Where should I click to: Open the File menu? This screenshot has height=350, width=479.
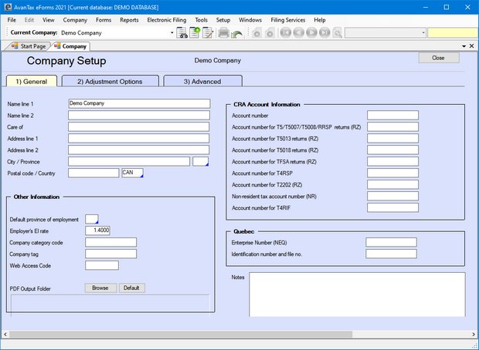point(12,20)
